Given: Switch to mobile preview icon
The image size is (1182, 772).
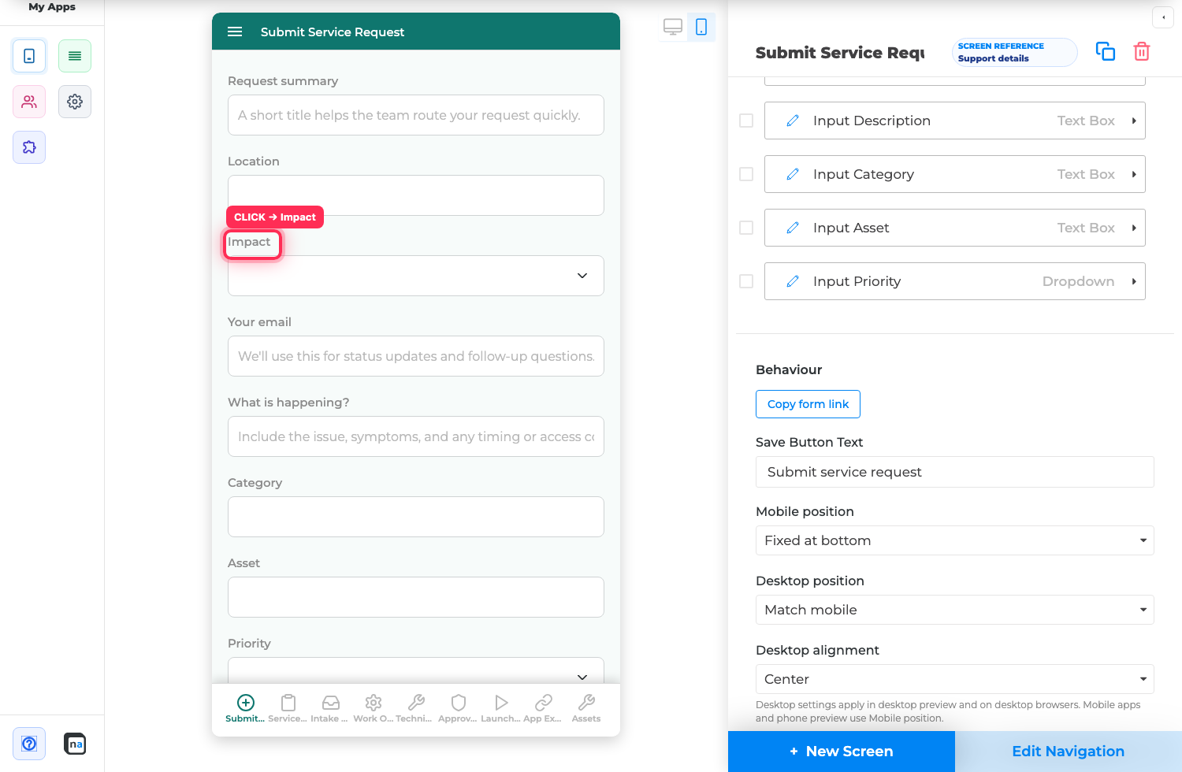Looking at the screenshot, I should pyautogui.click(x=701, y=27).
